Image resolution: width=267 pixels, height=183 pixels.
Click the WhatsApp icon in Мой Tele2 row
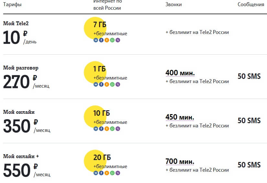112,40
